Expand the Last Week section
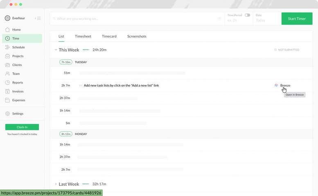Screen dimensions: 318x196 [56, 184]
